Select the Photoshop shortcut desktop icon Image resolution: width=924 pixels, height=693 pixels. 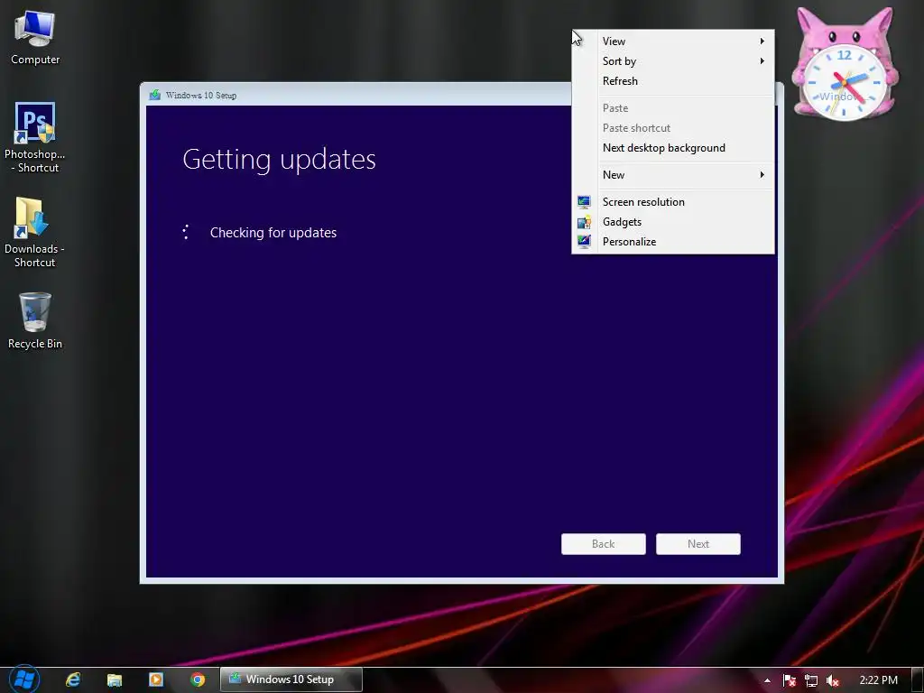pyautogui.click(x=35, y=137)
